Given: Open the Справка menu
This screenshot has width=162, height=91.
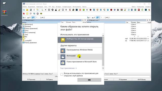Looking at the screenshot, I should (148, 7).
